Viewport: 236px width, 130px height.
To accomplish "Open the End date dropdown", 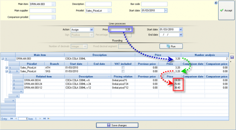I will 180,35.
